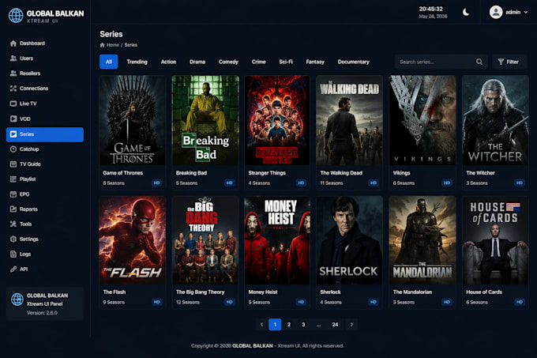Open page 2 of series
The image size is (537, 358).
(289, 325)
